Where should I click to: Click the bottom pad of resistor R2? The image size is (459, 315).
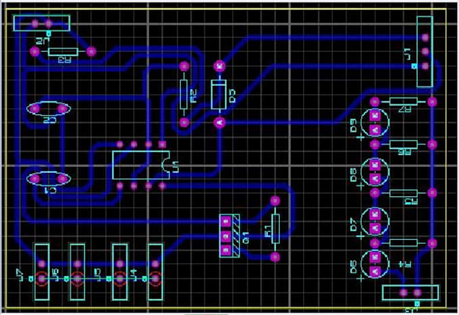click(x=184, y=122)
